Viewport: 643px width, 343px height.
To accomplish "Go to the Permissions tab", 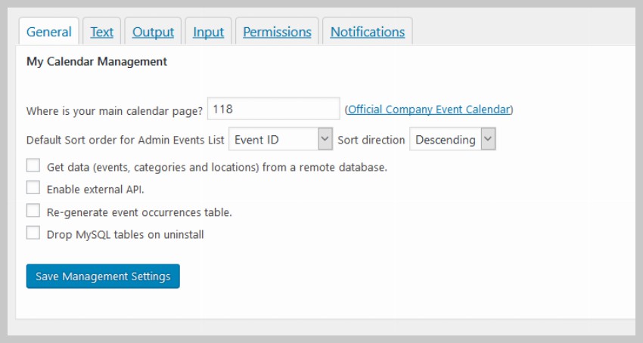I will pyautogui.click(x=277, y=32).
